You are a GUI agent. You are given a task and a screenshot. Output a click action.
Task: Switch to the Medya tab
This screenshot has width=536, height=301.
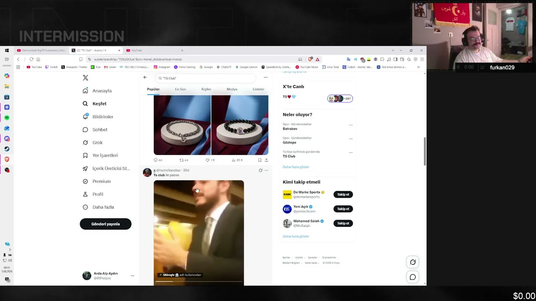coord(232,89)
